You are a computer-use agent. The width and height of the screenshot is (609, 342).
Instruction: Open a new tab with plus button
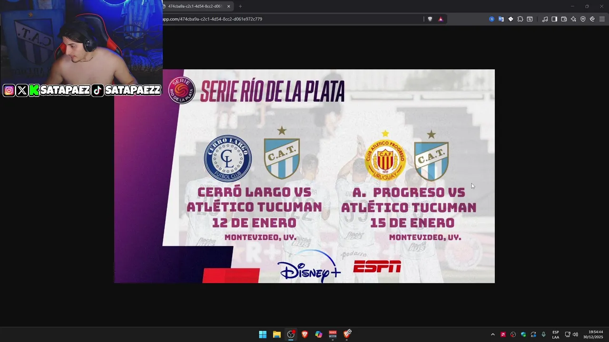[240, 6]
